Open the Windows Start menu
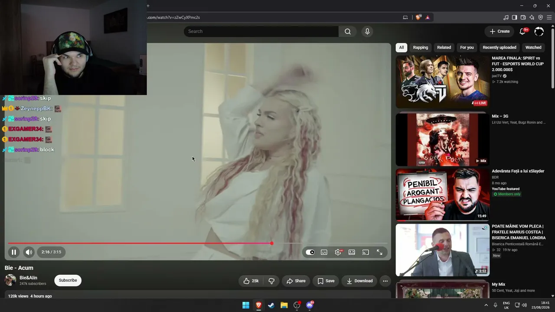This screenshot has height=312, width=555. [x=246, y=305]
